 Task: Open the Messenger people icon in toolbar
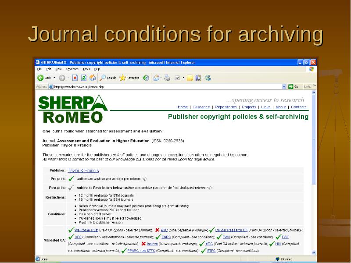208,78
